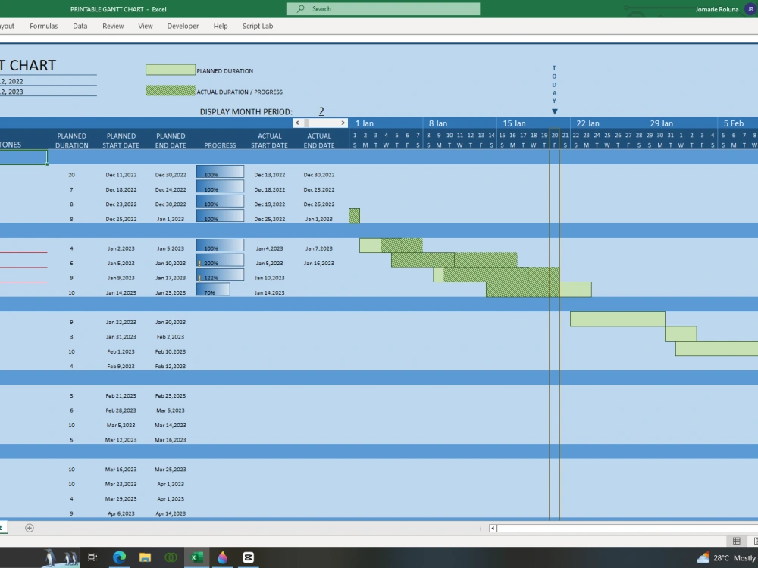
Task: Select the planned start cell Dec 11,2022
Action: (121, 175)
